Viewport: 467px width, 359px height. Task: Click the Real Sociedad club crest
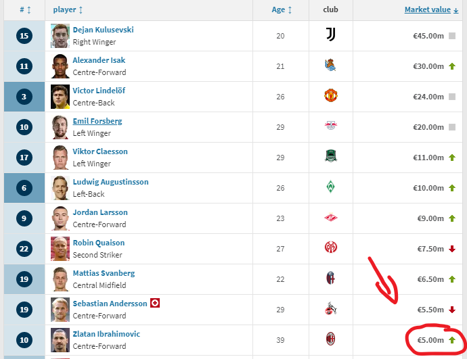pyautogui.click(x=330, y=66)
